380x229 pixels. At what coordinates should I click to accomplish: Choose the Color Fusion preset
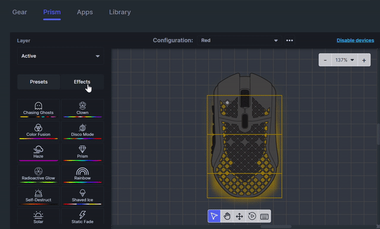coord(38,131)
